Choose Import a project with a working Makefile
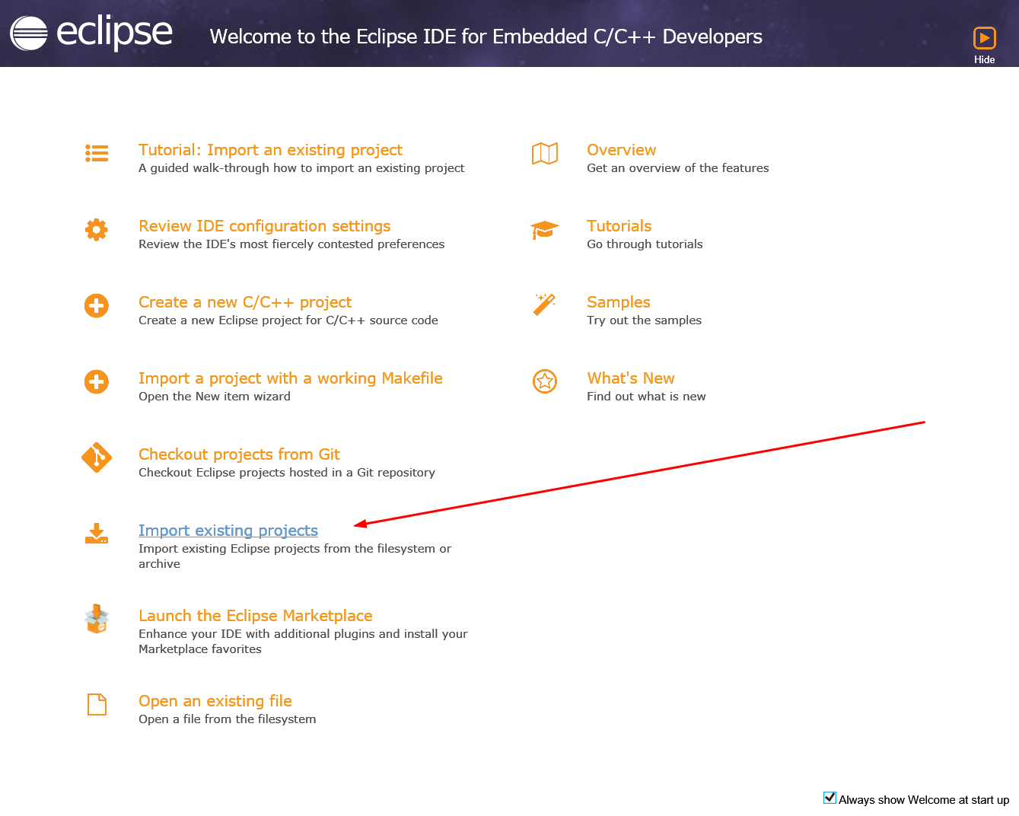The height and width of the screenshot is (816, 1019). coord(290,378)
